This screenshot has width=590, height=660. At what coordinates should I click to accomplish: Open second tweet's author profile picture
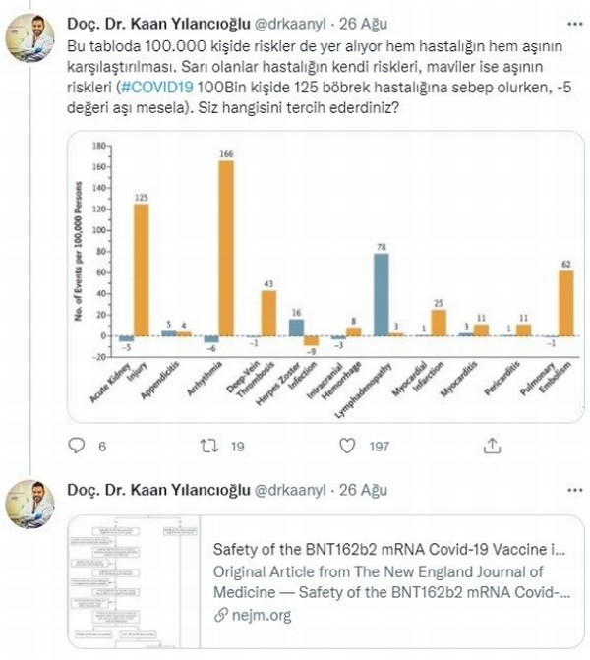29,504
